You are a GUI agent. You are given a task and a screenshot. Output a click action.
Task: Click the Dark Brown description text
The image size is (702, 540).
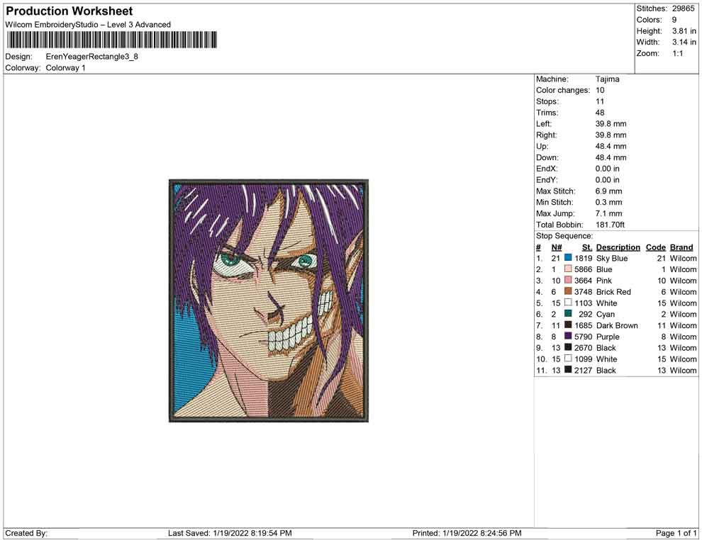click(618, 325)
